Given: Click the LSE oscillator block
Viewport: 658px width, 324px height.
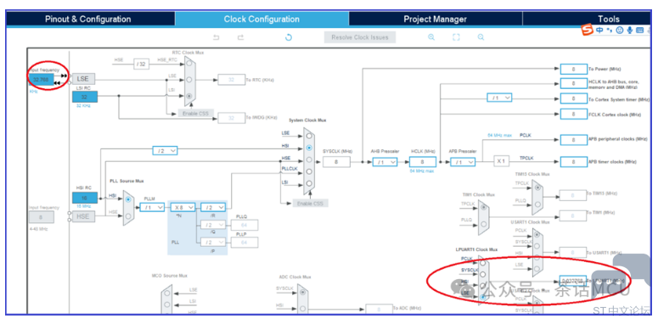Looking at the screenshot, I should click(83, 79).
